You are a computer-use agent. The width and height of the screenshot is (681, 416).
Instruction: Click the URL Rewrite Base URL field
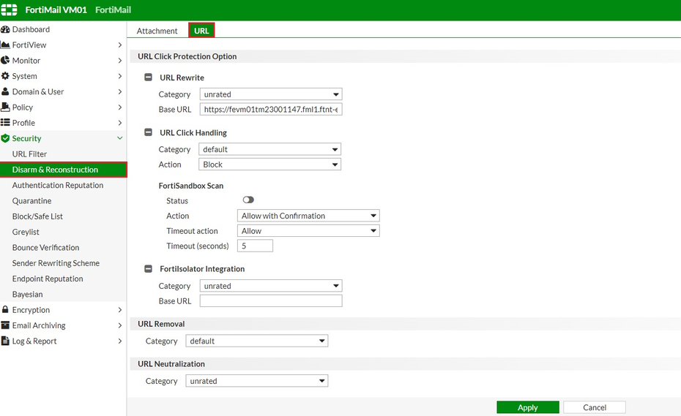point(271,110)
